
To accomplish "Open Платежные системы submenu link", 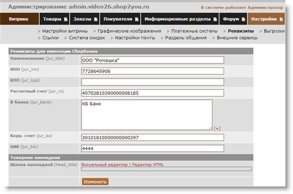I will click(x=195, y=31).
